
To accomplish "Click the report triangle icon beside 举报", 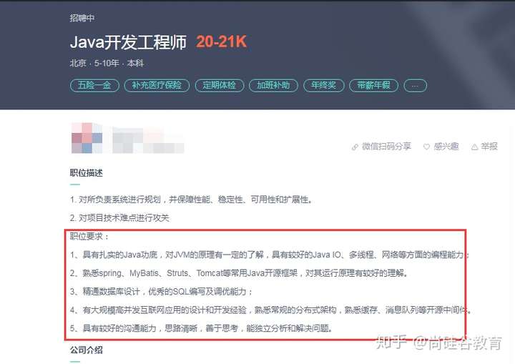I will [x=475, y=147].
